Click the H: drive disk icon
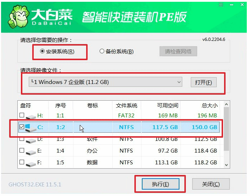This screenshot has width=250, height=196. (31, 116)
